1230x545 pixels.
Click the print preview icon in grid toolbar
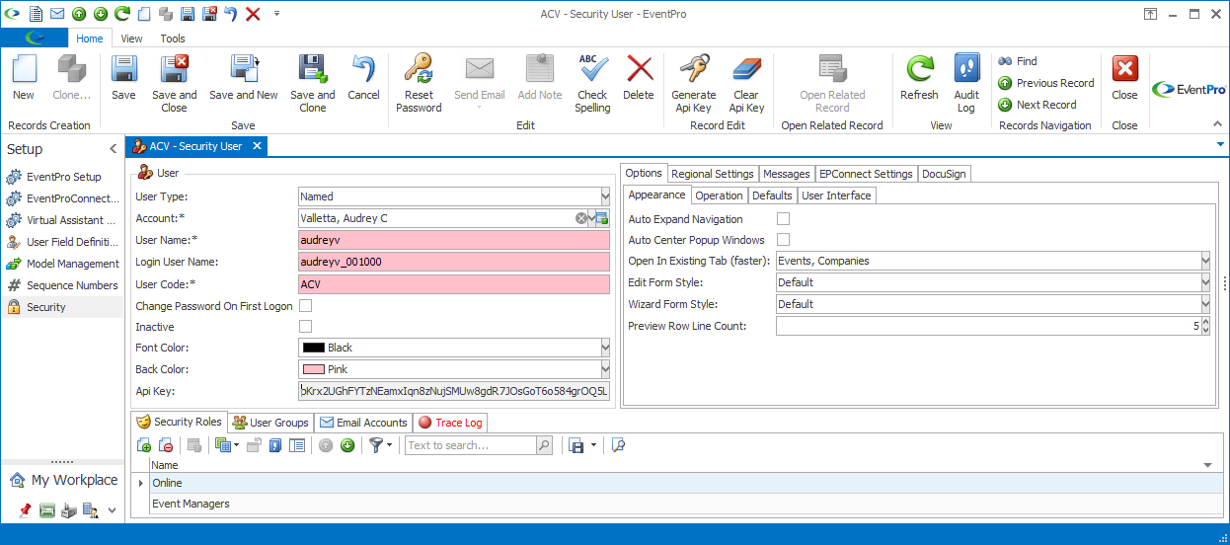click(x=618, y=445)
